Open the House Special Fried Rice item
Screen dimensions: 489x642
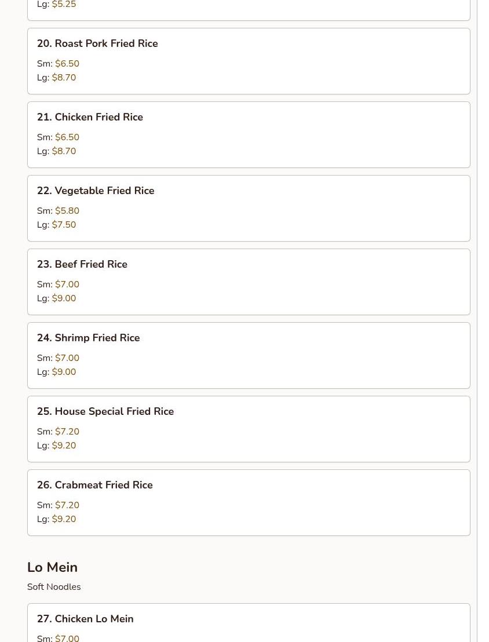point(249,429)
